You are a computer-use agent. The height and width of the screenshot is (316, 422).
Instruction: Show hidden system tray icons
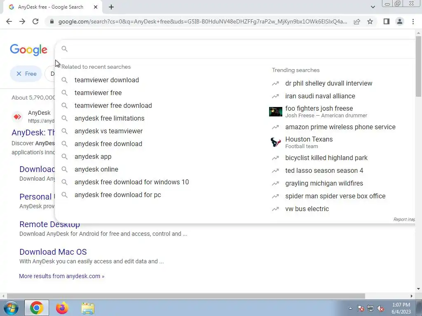(x=350, y=308)
